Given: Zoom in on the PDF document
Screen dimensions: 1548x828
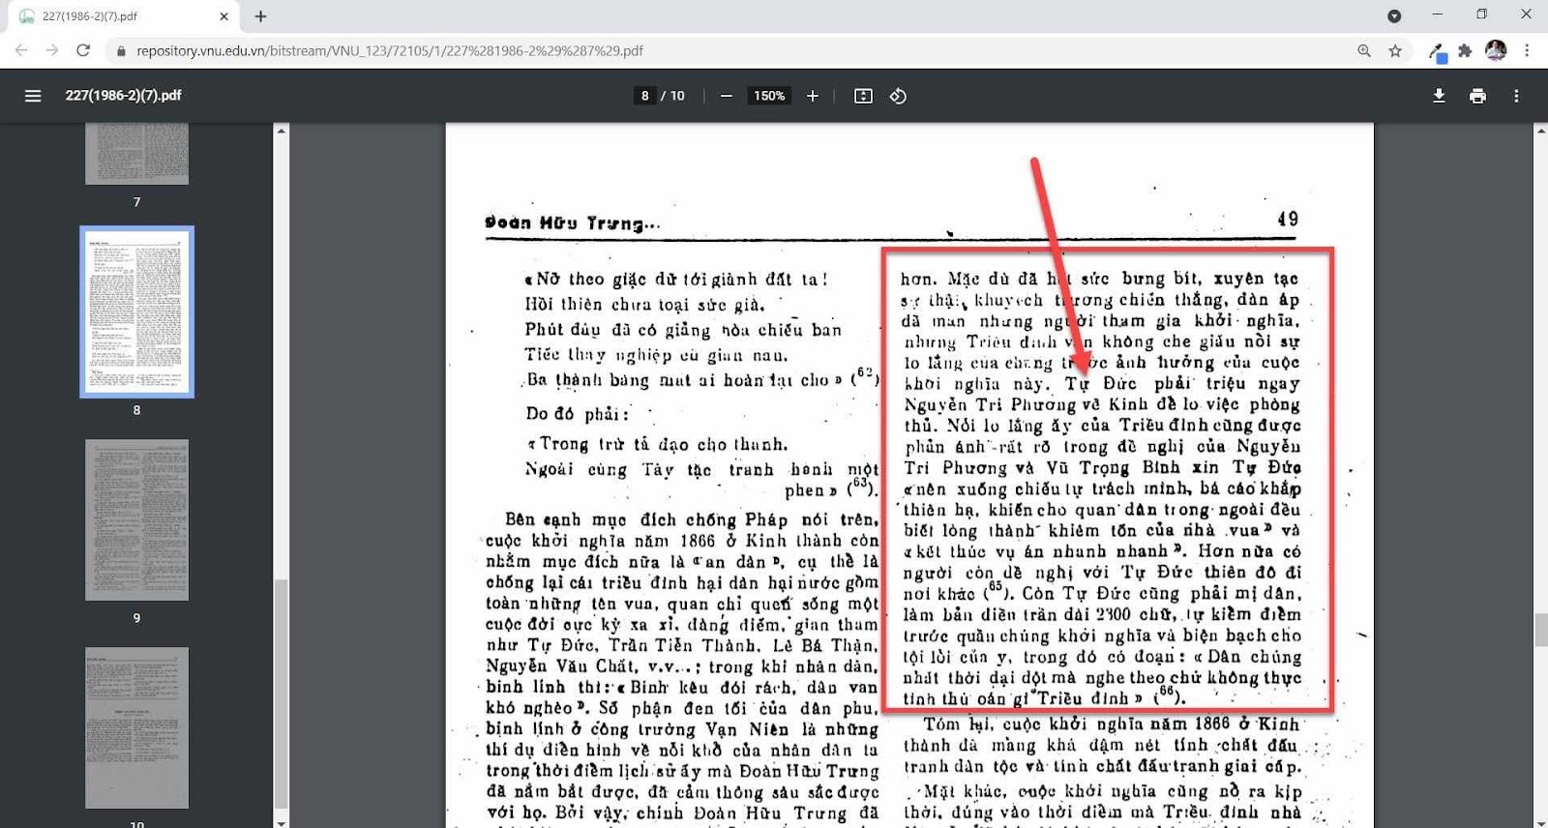Looking at the screenshot, I should [813, 96].
